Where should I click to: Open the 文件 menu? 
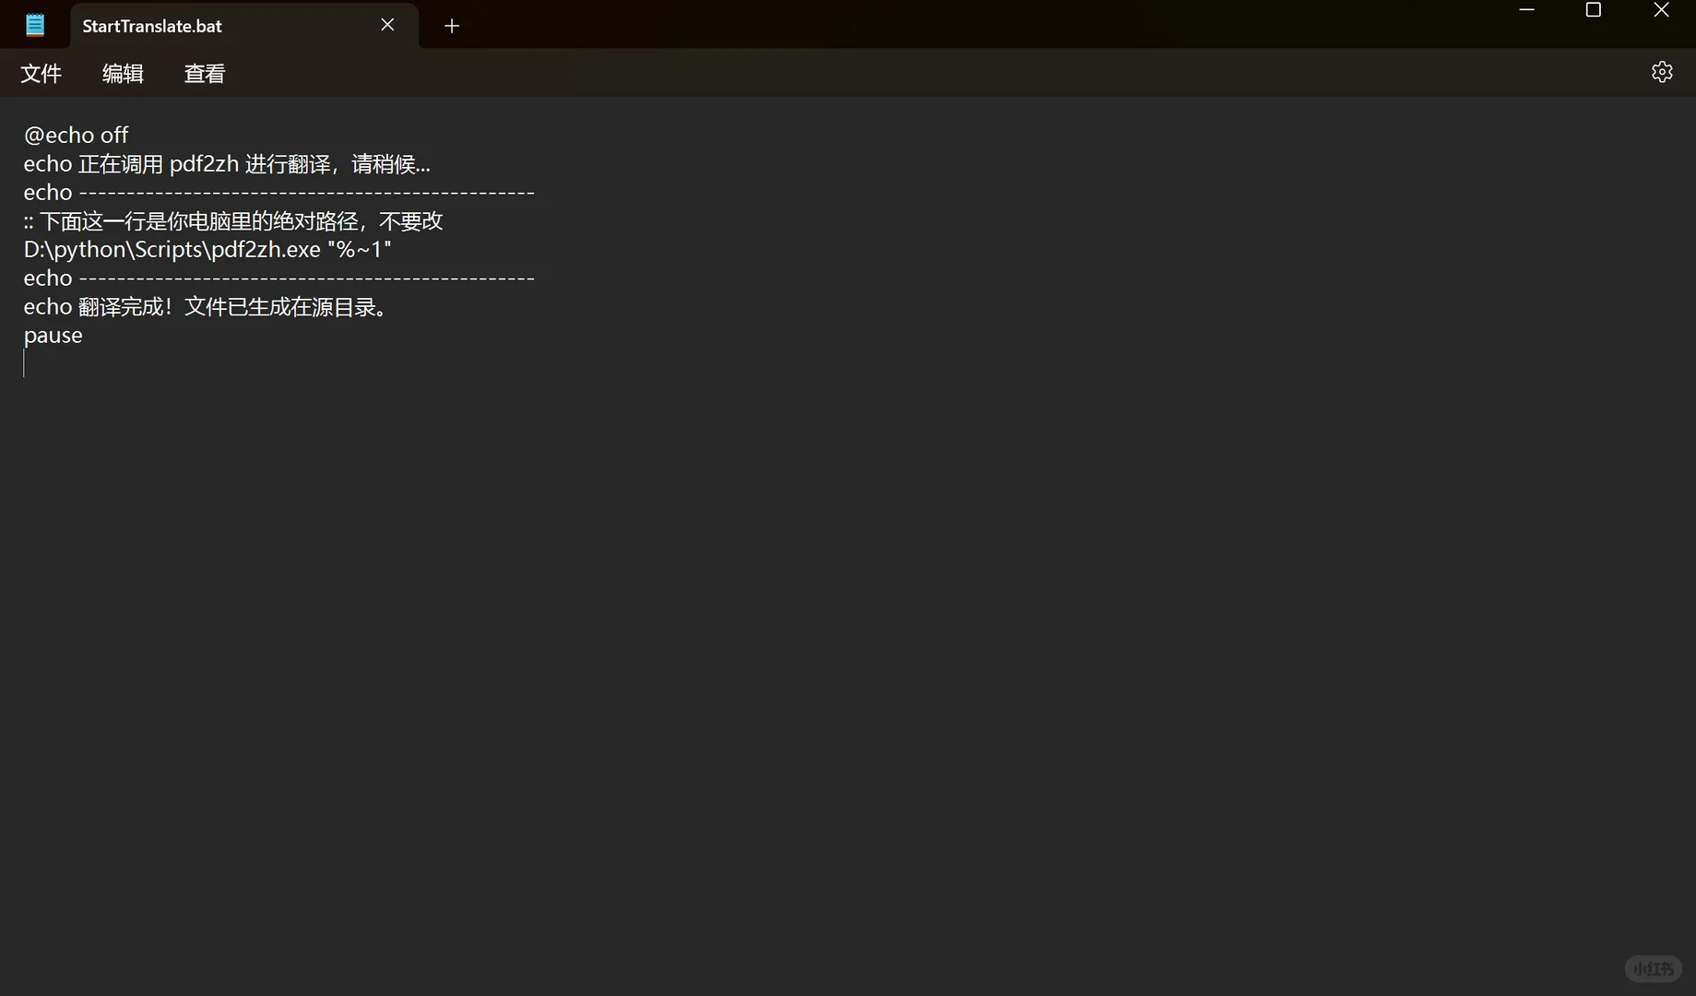pyautogui.click(x=41, y=74)
